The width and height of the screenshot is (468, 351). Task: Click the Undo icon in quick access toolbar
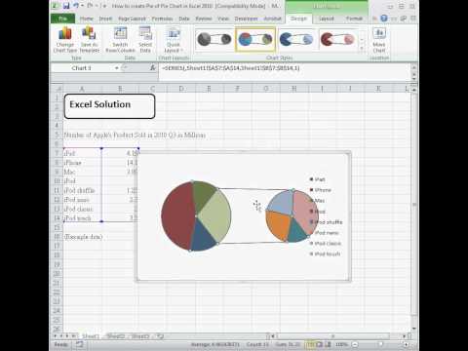click(76, 6)
